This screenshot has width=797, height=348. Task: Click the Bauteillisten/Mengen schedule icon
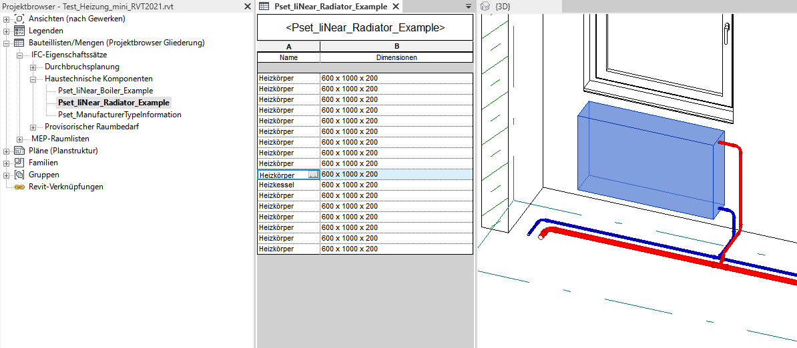coord(19,43)
